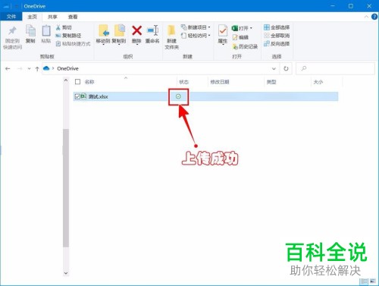Image resolution: width=379 pixels, height=286 pixels.
Task: Click the navigation pane scroll down arrow
Action: 66,273
